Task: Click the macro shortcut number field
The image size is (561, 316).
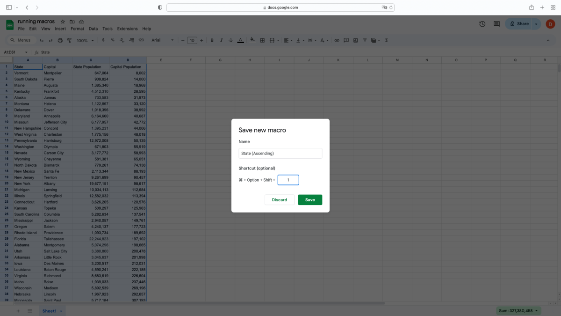Action: (288, 180)
